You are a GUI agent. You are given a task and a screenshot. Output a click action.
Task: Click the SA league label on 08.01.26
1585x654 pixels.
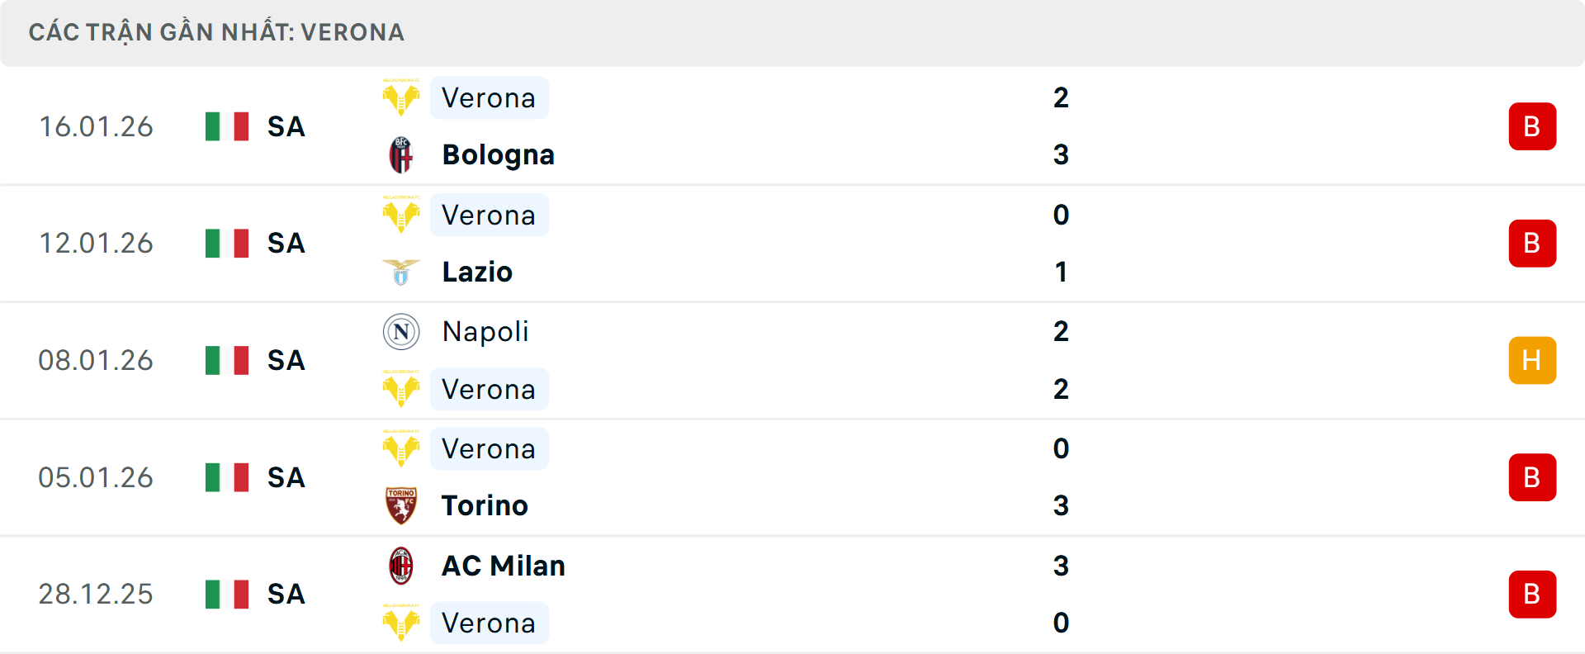286,361
